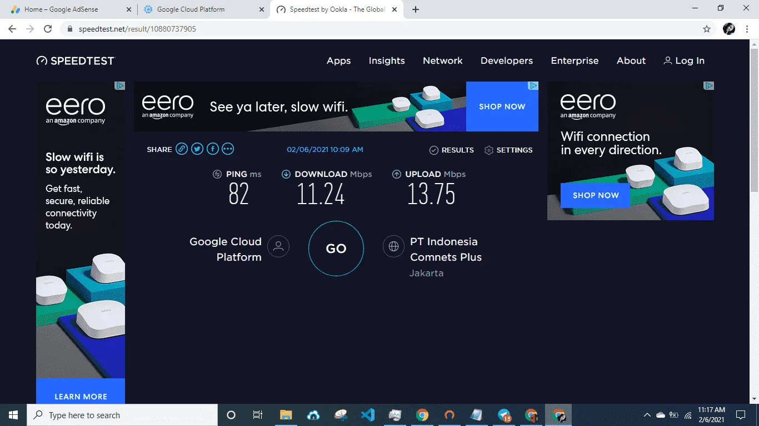
Task: Click LEARN MORE on the left eero ad
Action: (81, 397)
